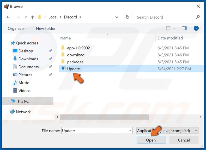This screenshot has height=150, width=206.
Task: Click the pin icon next to Downloads
Action: [51, 59]
